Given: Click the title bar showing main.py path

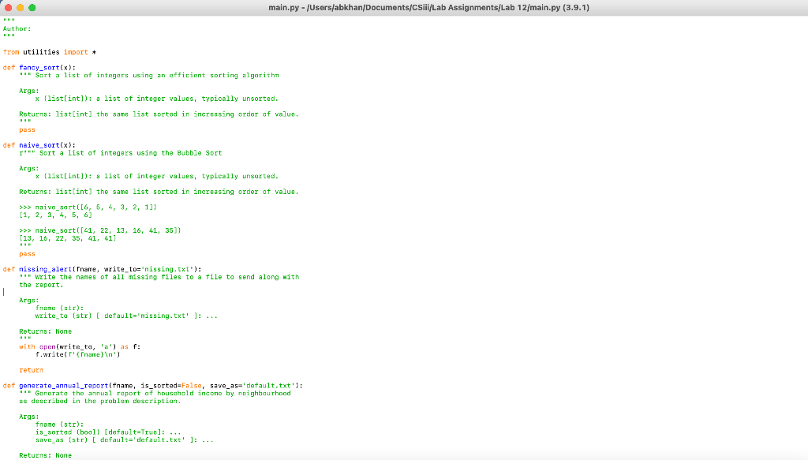Looking at the screenshot, I should [x=404, y=6].
